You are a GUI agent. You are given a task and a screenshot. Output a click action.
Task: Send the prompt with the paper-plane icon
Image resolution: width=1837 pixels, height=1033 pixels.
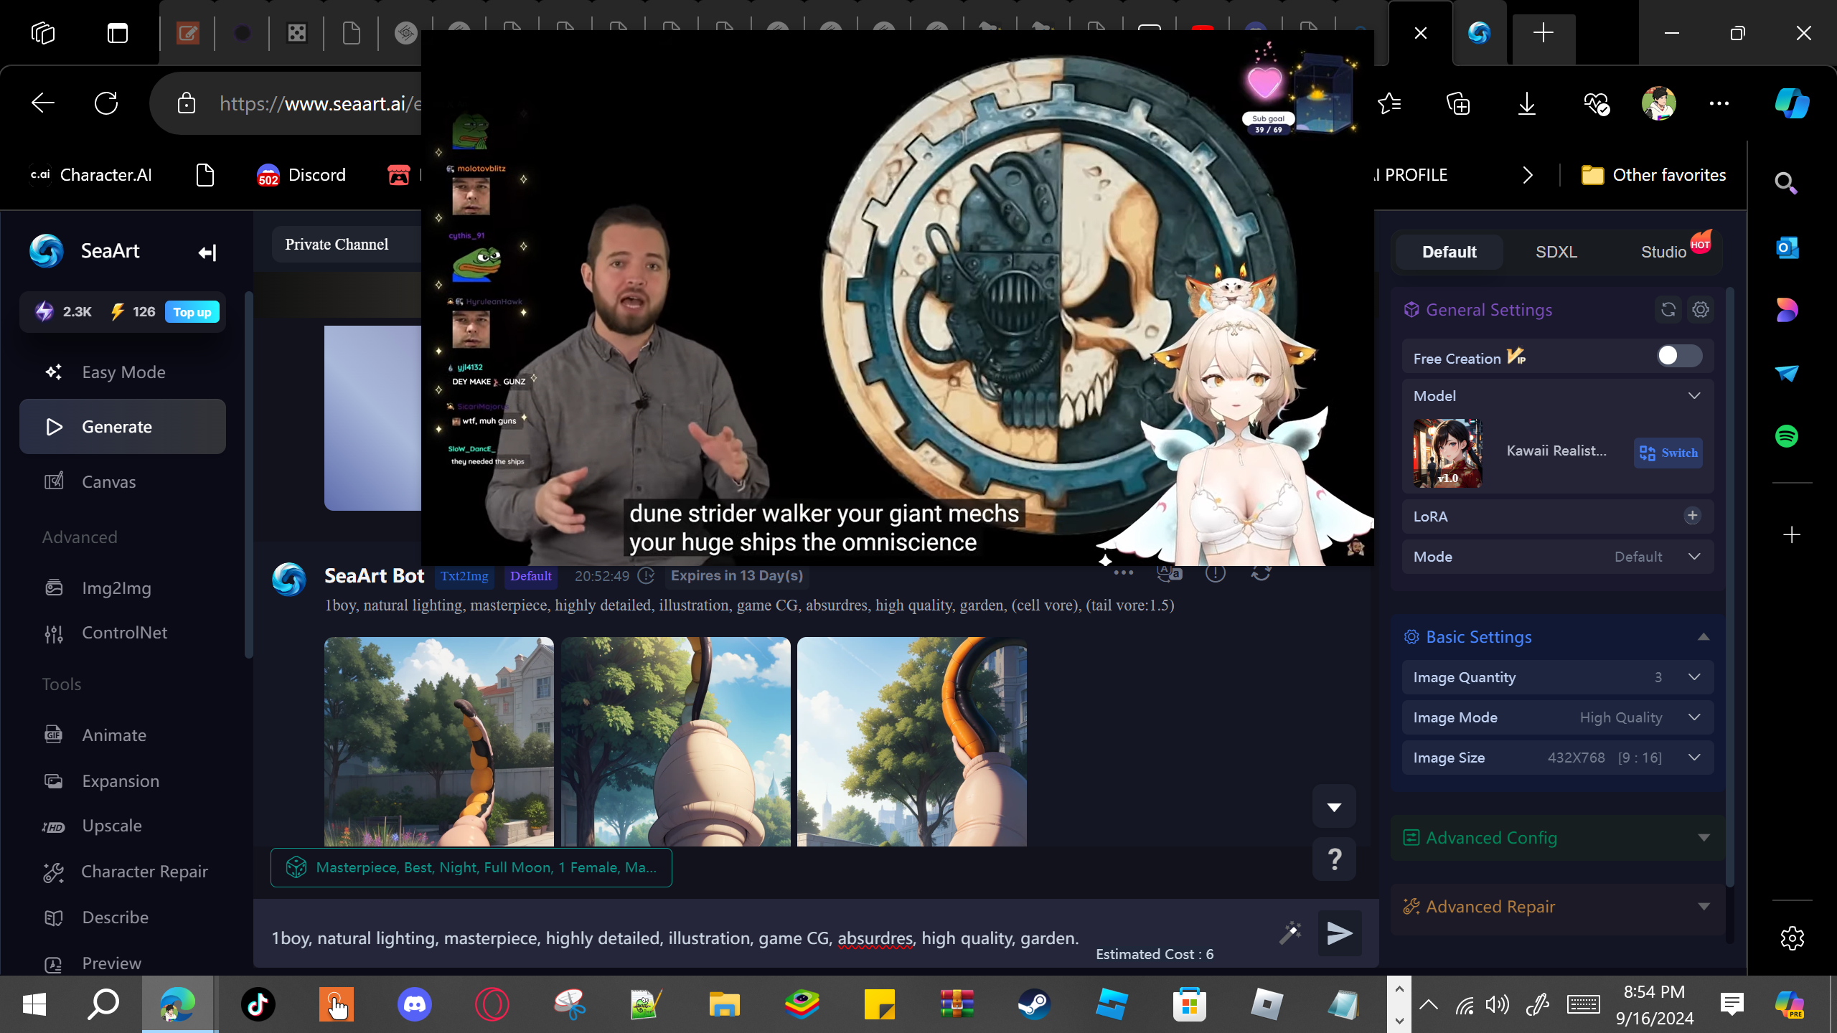tap(1339, 933)
